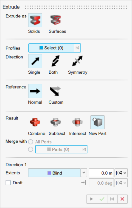Confirm extrude with the green checkmark
Image resolution: width=132 pixels, height=208 pixels.
point(102,199)
